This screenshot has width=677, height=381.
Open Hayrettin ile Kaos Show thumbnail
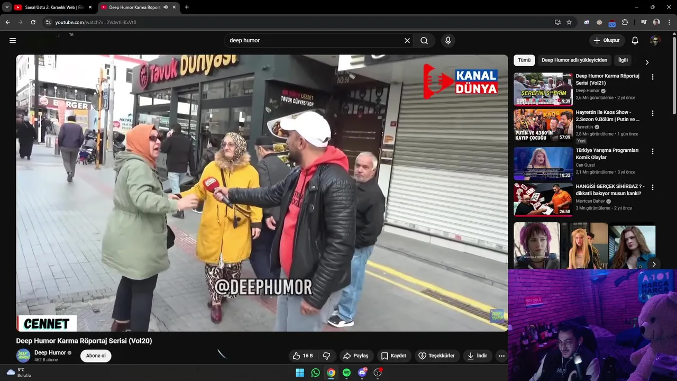(543, 126)
